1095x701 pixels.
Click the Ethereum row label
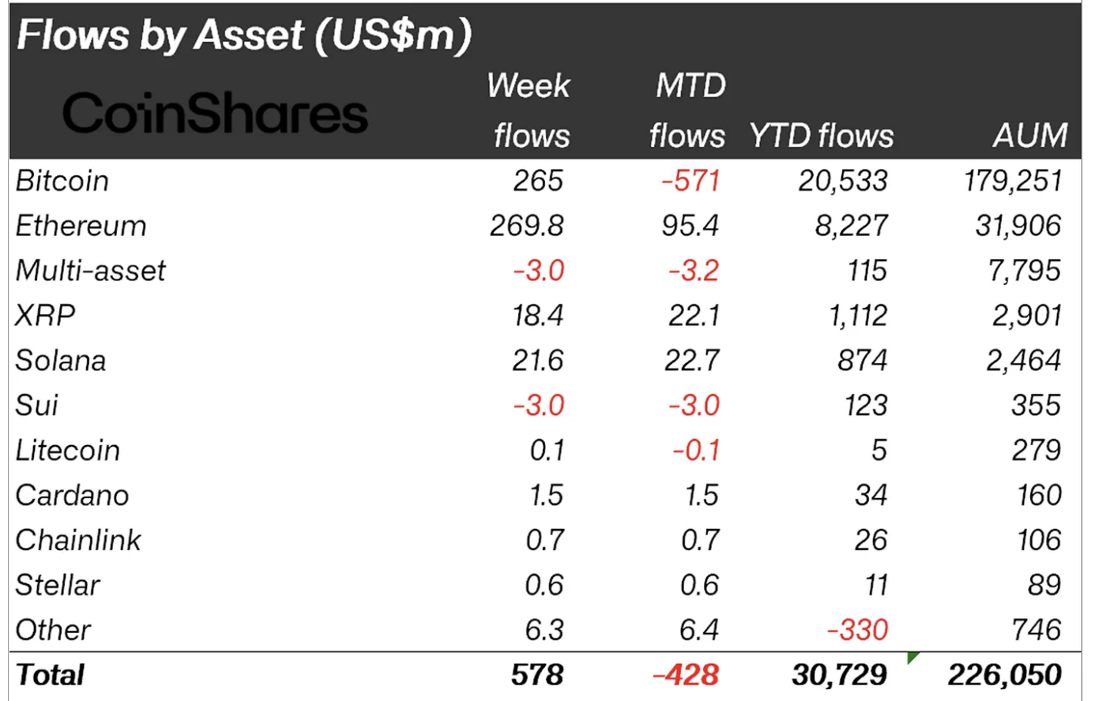pyautogui.click(x=81, y=226)
